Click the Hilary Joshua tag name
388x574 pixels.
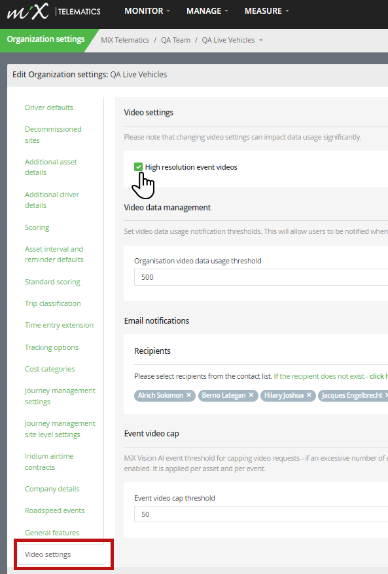(x=284, y=395)
